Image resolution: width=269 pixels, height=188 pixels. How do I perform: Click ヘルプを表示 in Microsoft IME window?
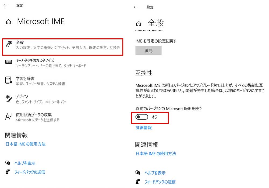coord(25,163)
